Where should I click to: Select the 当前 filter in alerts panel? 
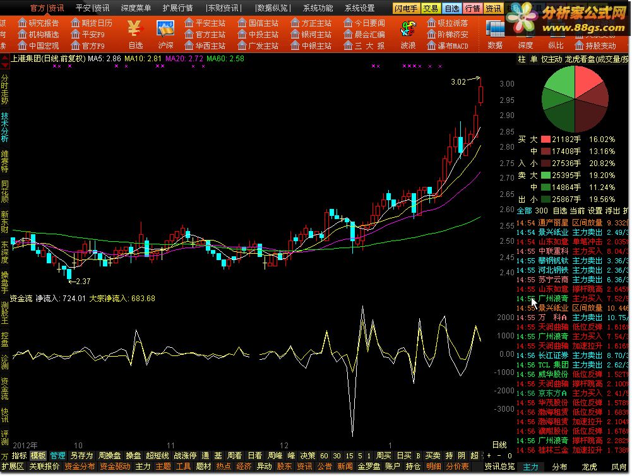(x=577, y=211)
